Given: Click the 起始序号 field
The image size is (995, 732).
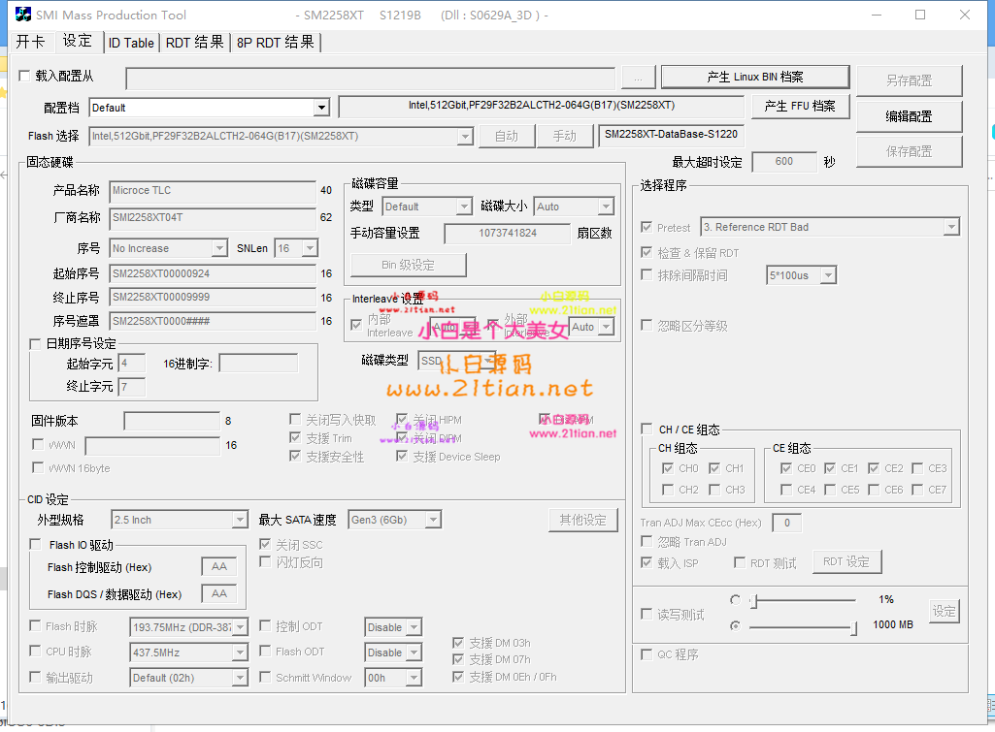Looking at the screenshot, I should click(x=212, y=273).
